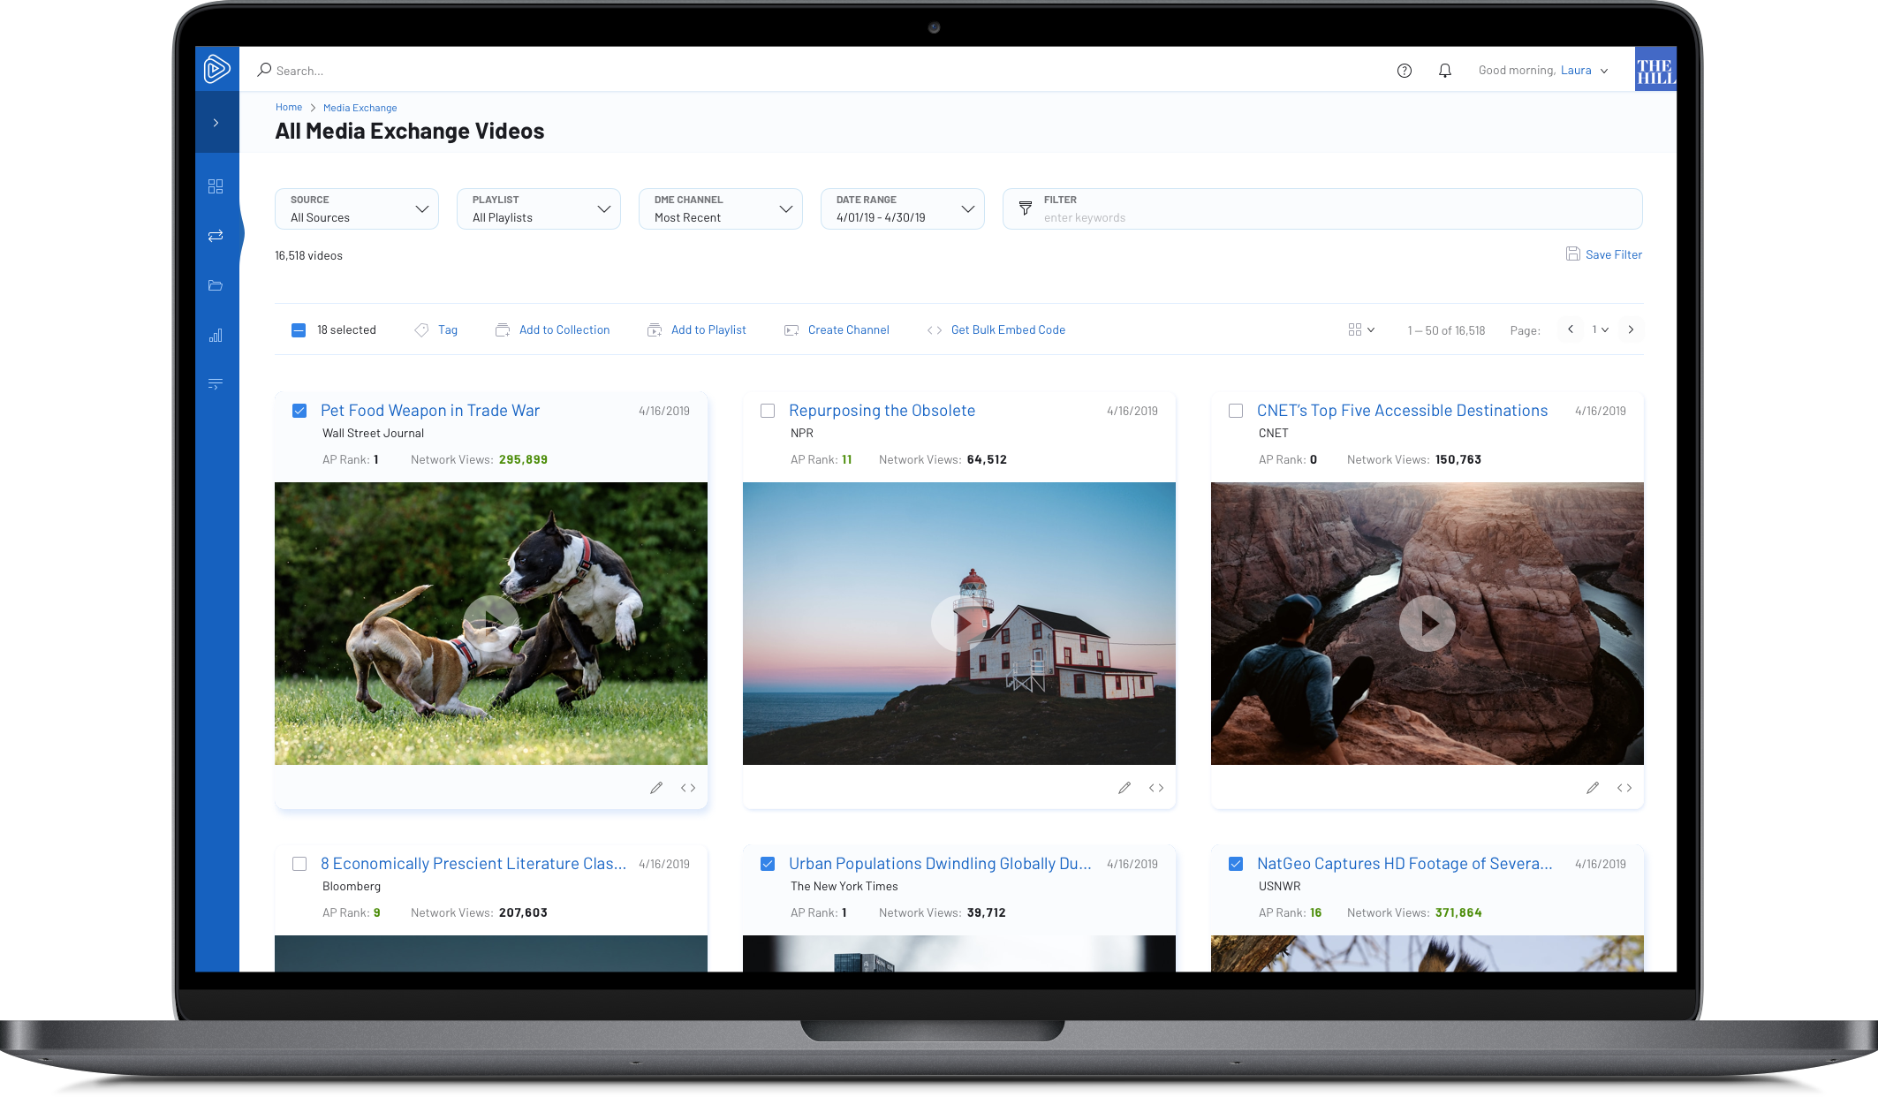Viewport: 1878px width, 1097px height.
Task: Open the Date Range dropdown
Action: 903,209
